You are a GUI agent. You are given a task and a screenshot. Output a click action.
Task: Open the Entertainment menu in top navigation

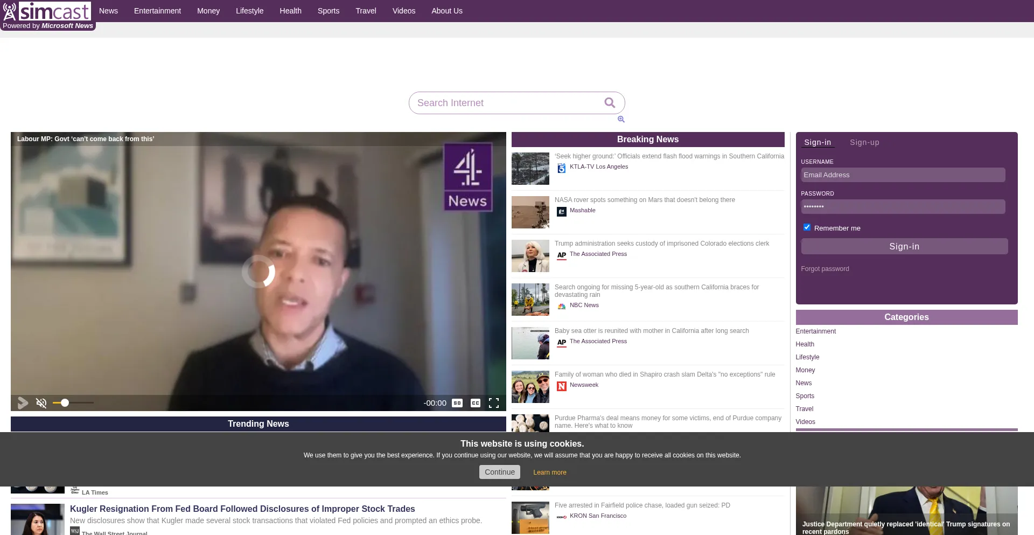157,11
